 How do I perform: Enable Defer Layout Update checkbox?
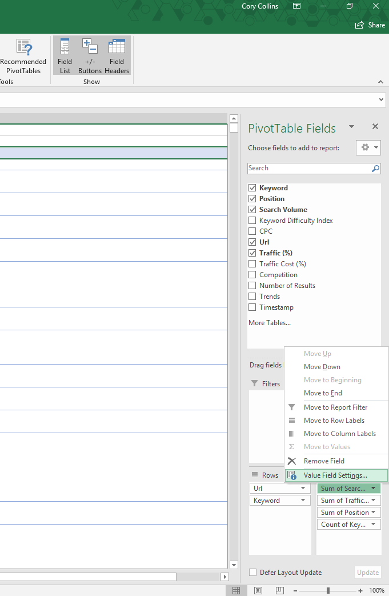click(x=252, y=573)
